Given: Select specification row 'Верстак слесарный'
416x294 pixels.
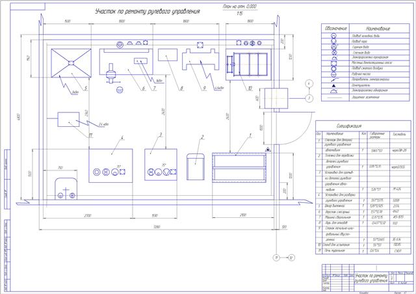Looking at the screenshot, I should [363, 211].
